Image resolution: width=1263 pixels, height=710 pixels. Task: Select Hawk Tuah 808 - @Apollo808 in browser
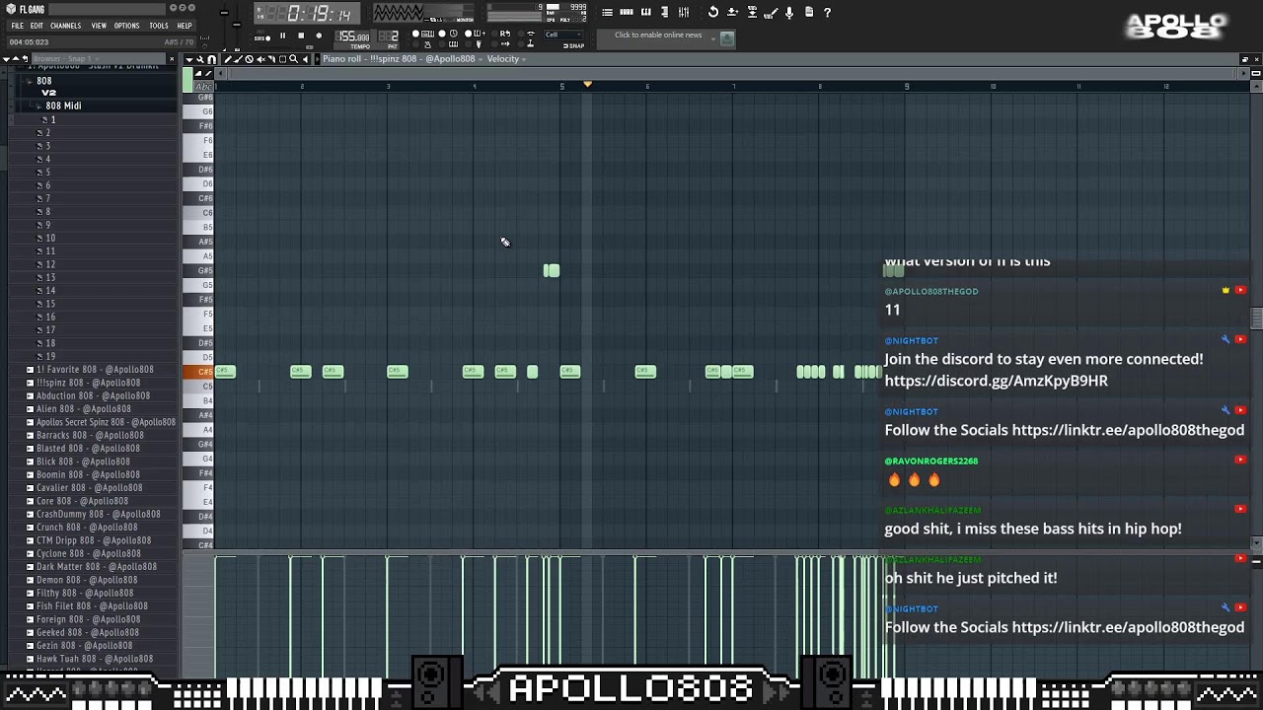click(95, 659)
